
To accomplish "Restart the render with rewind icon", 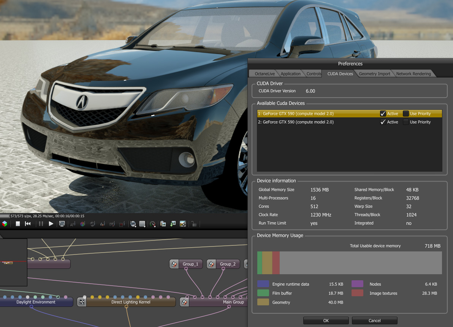I will (x=28, y=224).
